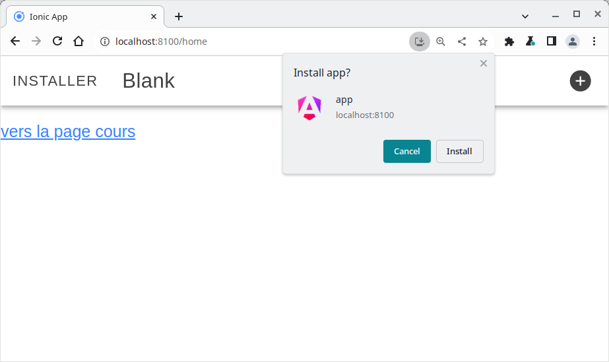This screenshot has width=609, height=362.
Task: Open the user profile avatar
Action: pyautogui.click(x=573, y=42)
